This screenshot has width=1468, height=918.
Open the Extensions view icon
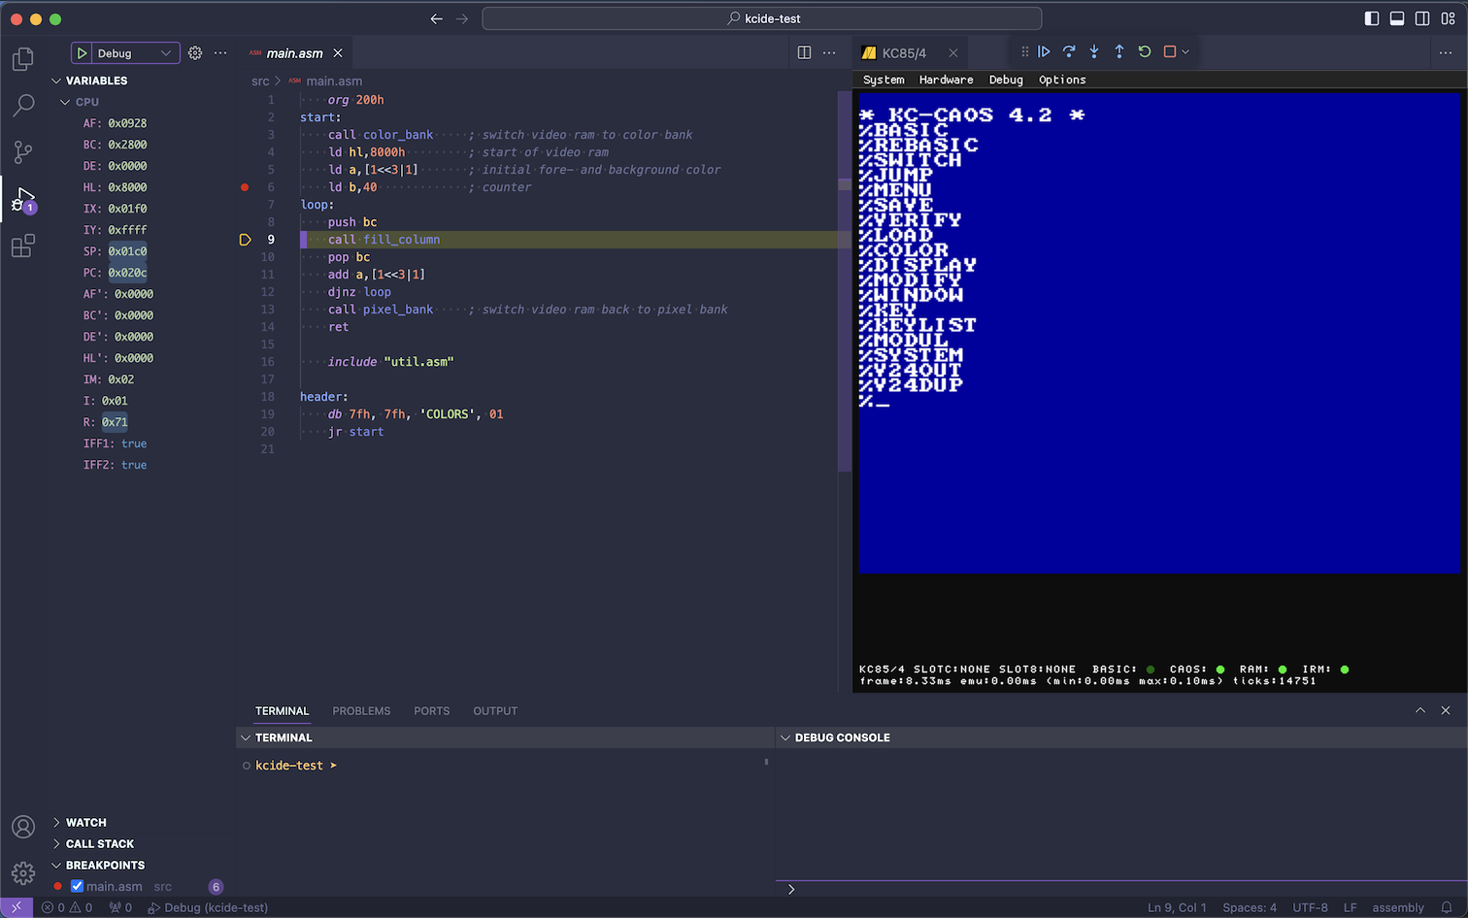pos(22,246)
